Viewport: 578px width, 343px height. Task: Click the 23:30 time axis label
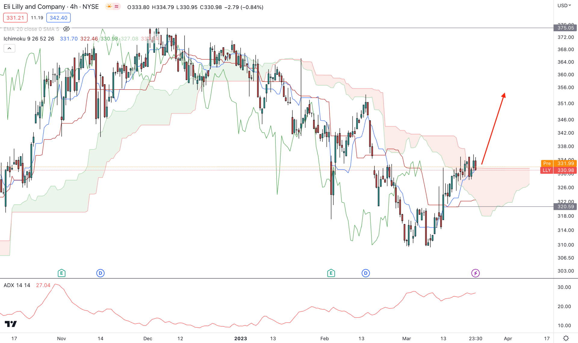475,338
